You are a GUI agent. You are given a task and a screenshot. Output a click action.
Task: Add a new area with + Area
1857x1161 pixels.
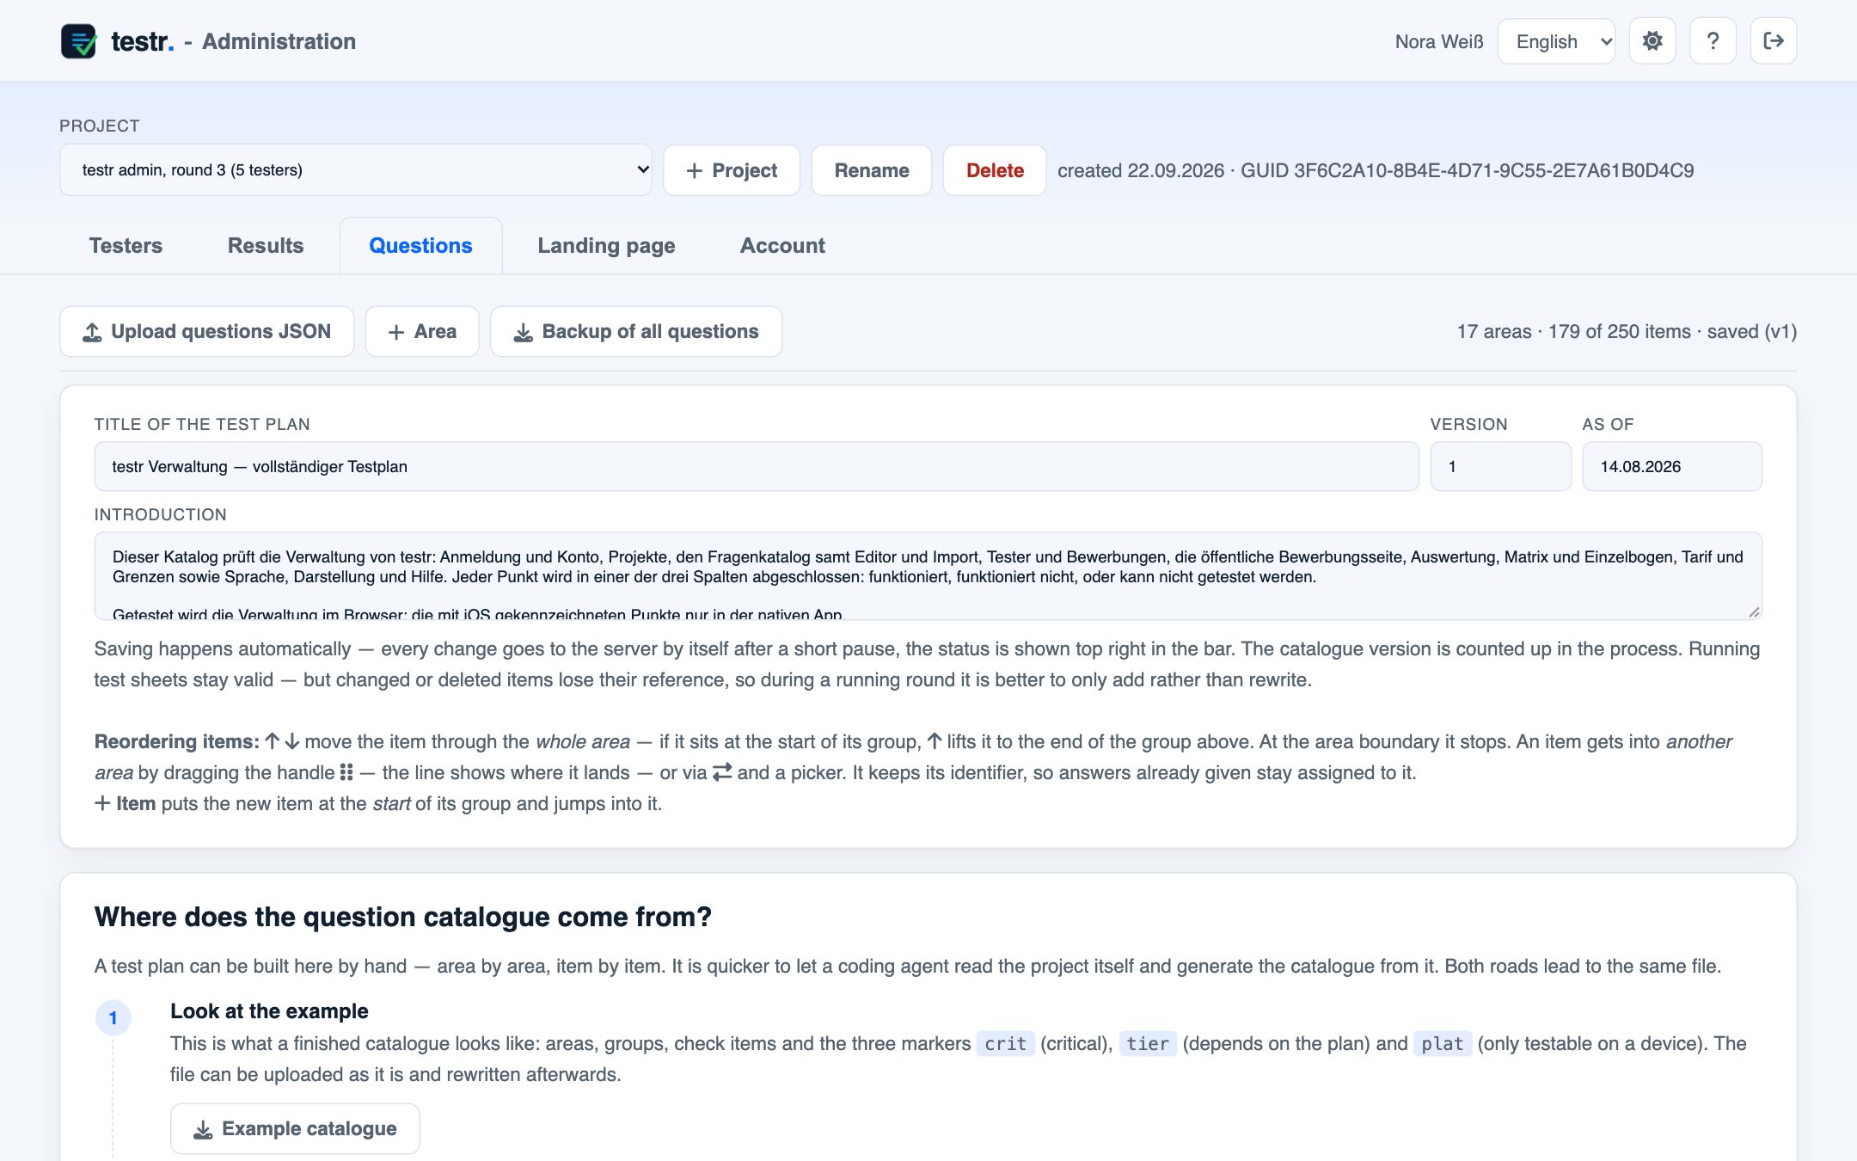click(422, 332)
